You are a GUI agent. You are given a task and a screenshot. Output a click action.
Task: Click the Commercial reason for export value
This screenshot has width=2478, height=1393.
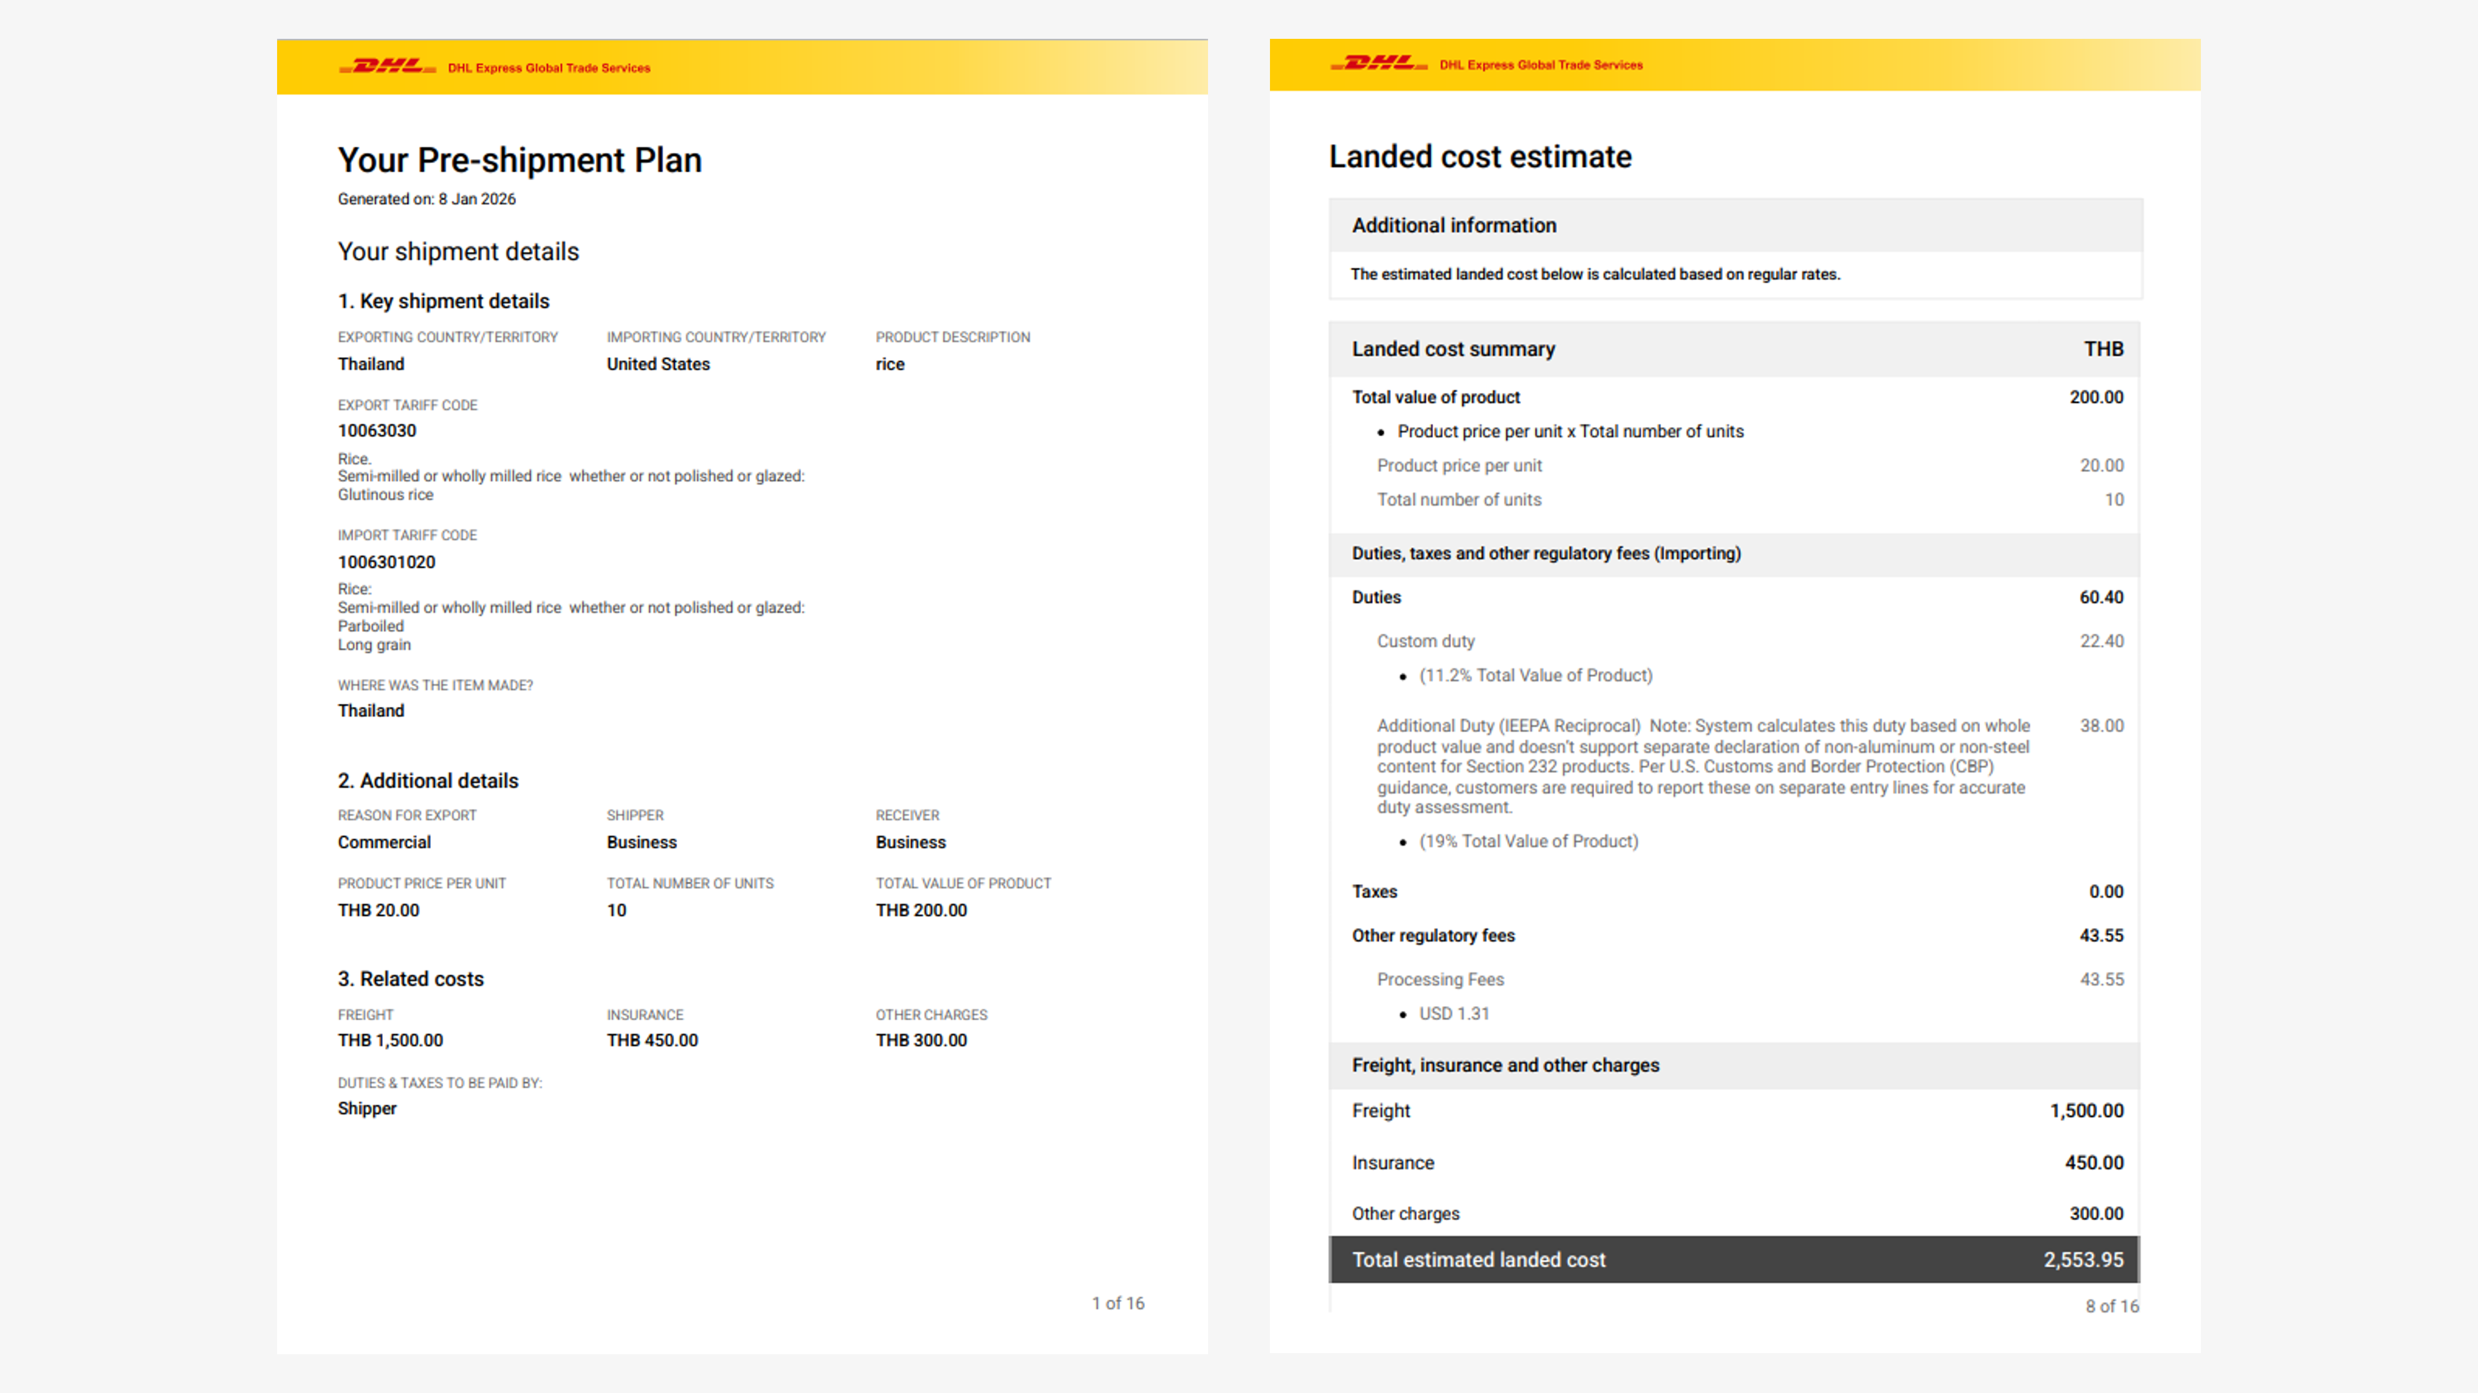[384, 842]
